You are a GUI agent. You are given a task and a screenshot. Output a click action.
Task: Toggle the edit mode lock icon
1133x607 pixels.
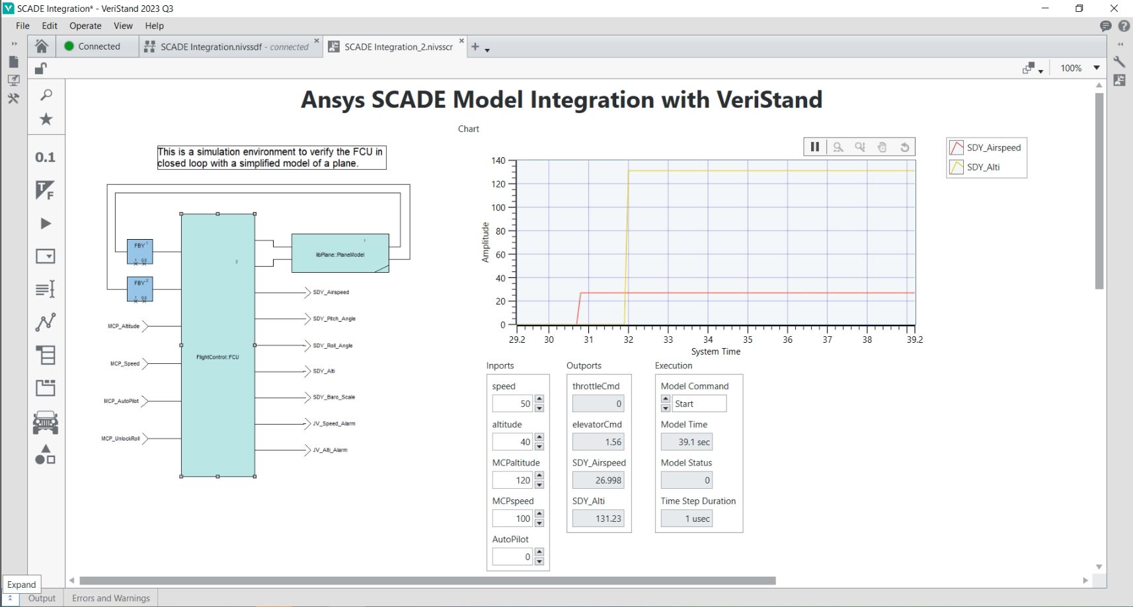point(40,68)
